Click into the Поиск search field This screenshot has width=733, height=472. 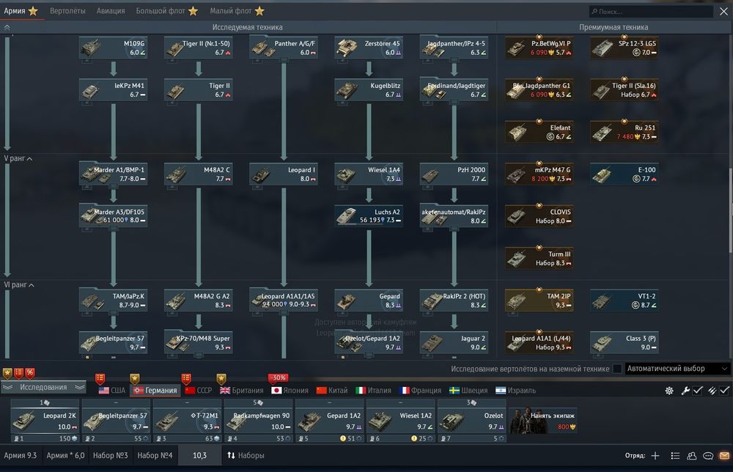pos(651,11)
